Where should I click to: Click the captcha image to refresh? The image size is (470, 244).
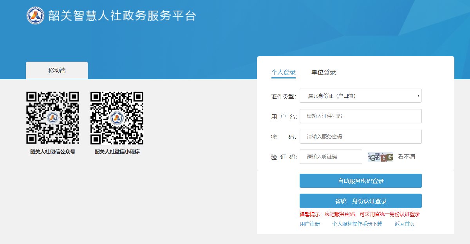point(380,157)
